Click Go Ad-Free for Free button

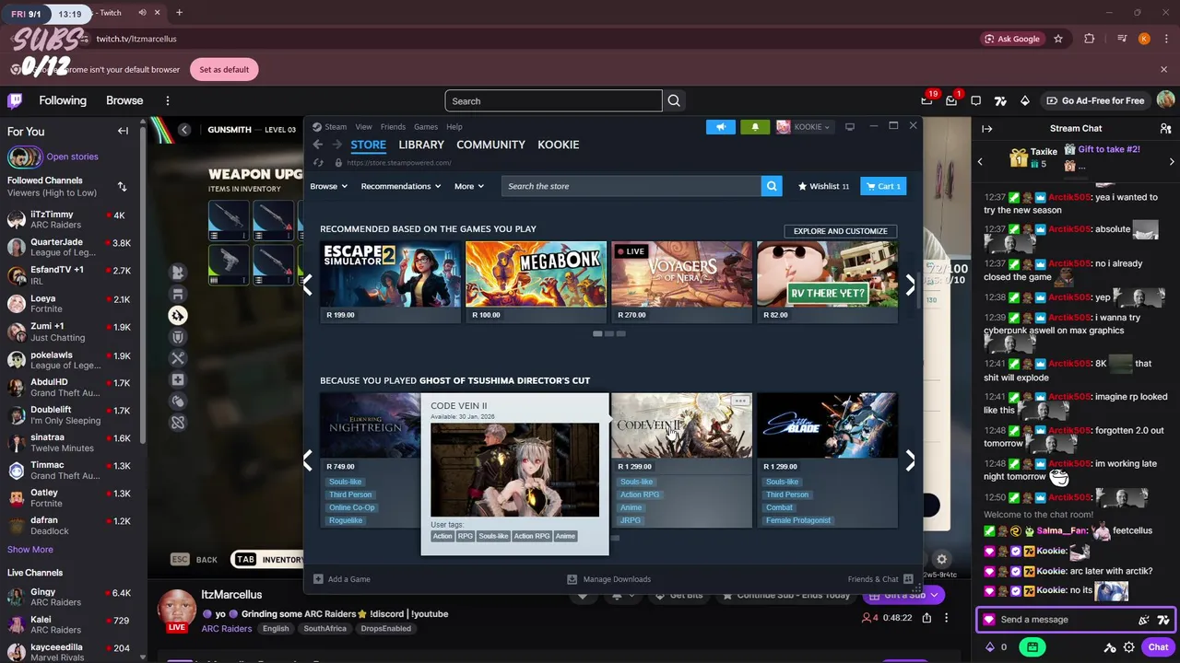point(1094,100)
